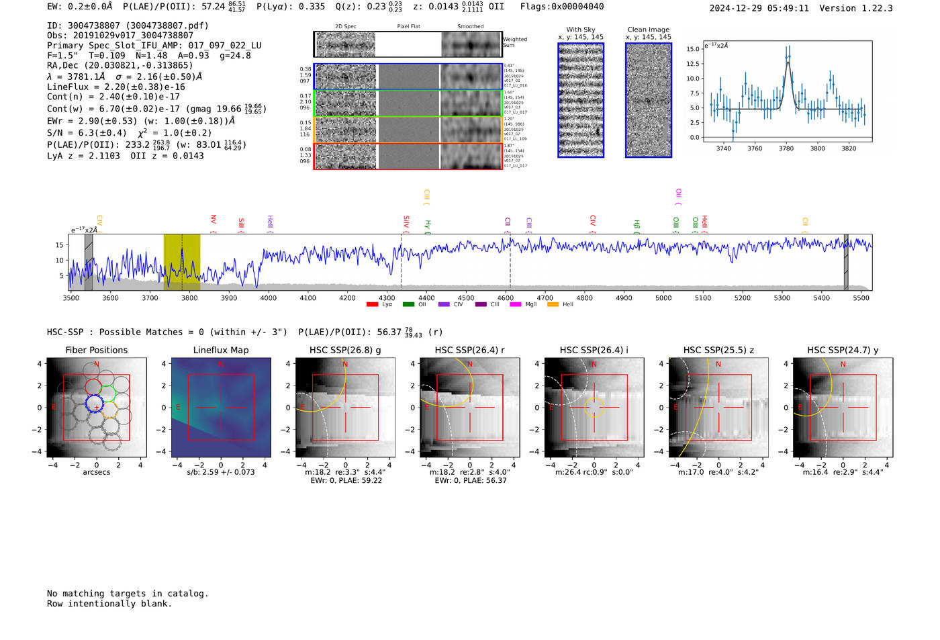
Task: Click the ID: 3004738807 text line
Action: coord(128,26)
